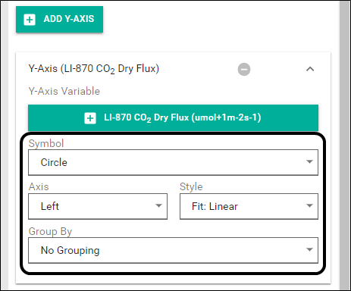Image resolution: width=351 pixels, height=291 pixels.
Task: Click the Symbol field label
Action: point(46,143)
